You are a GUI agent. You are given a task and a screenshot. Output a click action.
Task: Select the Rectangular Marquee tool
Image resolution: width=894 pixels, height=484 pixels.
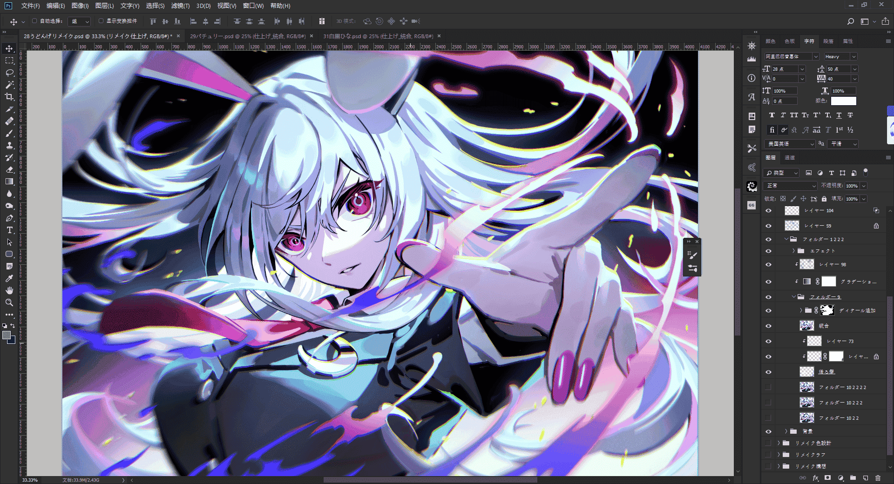pos(9,60)
